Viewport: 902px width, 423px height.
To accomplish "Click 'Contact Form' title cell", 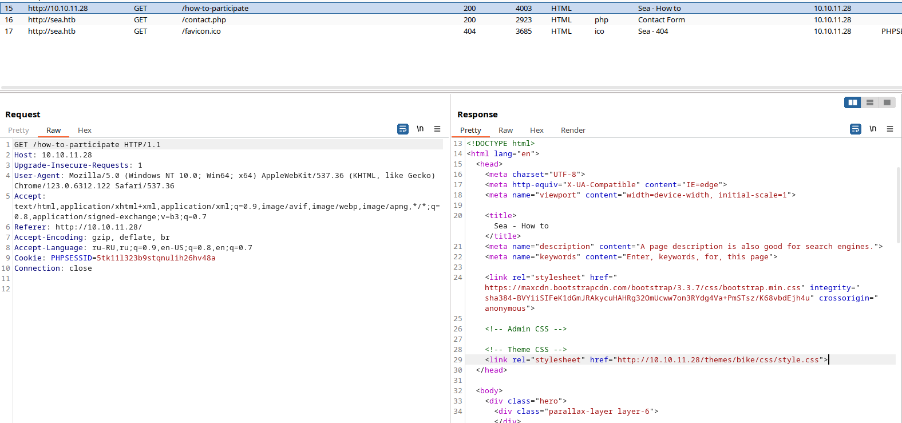I will point(661,19).
